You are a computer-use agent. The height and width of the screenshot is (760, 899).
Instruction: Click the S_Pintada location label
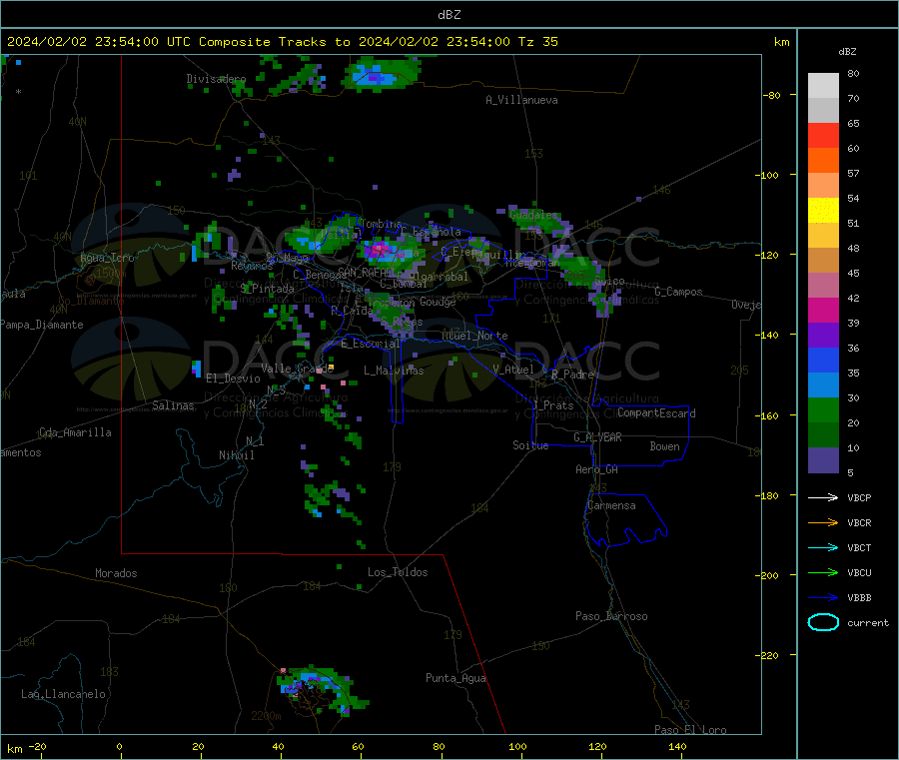[x=267, y=289]
